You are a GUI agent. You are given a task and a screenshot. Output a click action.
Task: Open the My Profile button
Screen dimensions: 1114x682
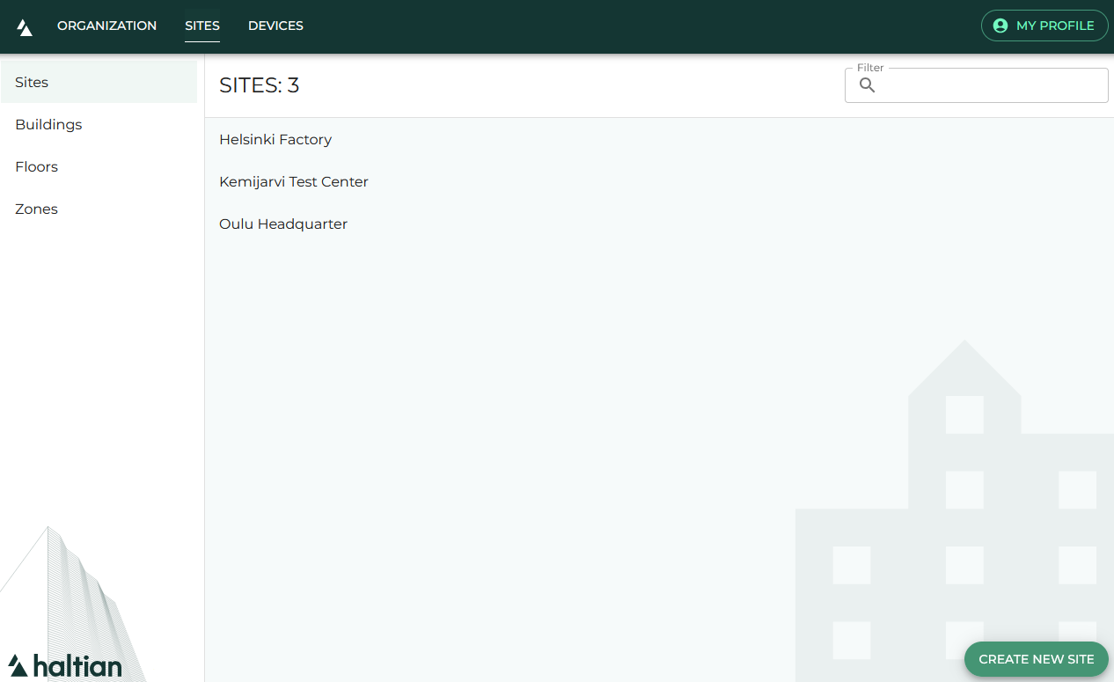[x=1044, y=26]
